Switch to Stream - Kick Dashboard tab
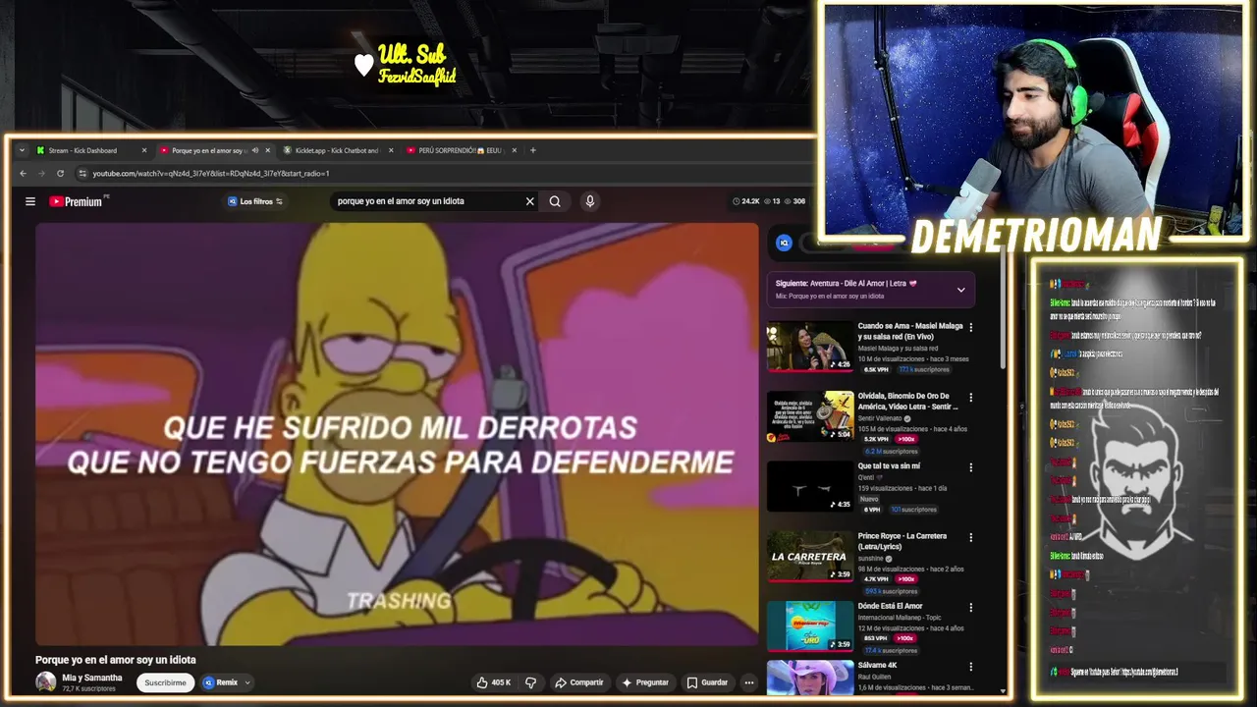 (91, 150)
